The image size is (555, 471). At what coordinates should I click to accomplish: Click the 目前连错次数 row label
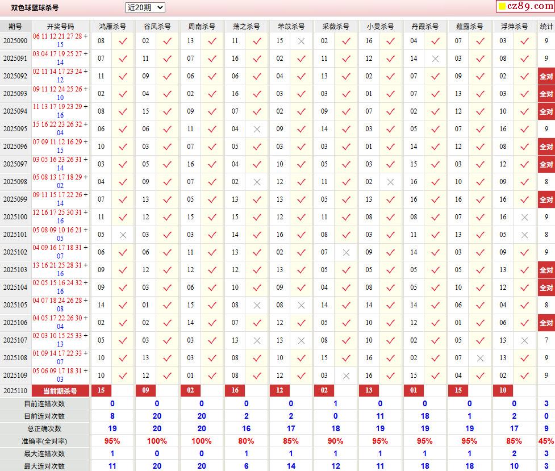tap(44, 404)
